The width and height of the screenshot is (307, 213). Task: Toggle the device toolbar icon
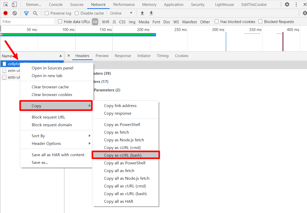[x=14, y=4]
